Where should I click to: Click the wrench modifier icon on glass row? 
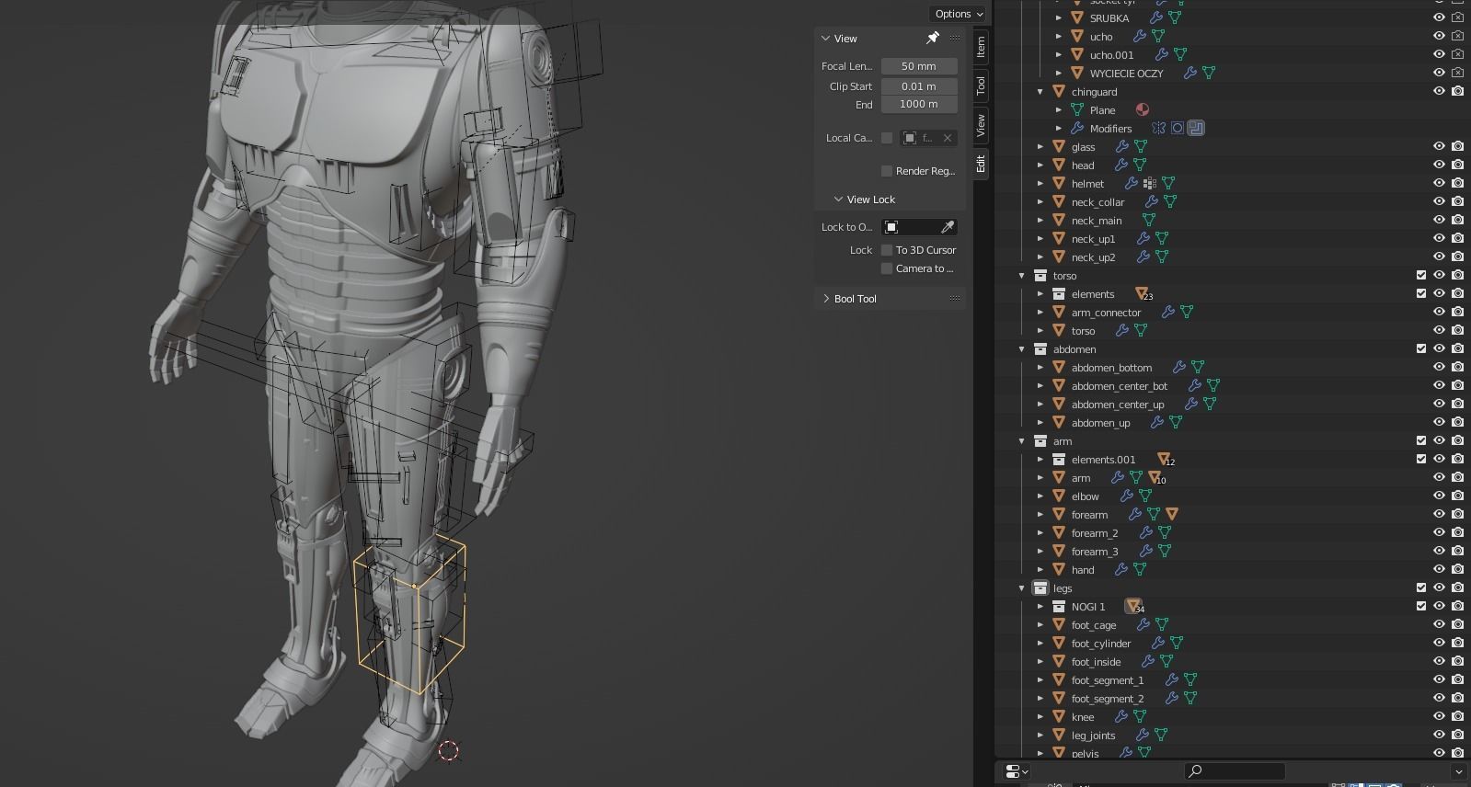pyautogui.click(x=1122, y=146)
